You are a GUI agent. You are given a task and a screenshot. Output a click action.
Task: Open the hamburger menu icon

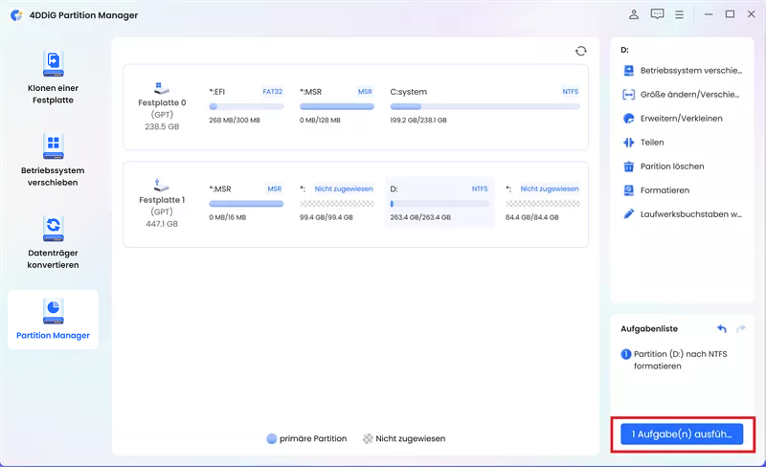(679, 14)
